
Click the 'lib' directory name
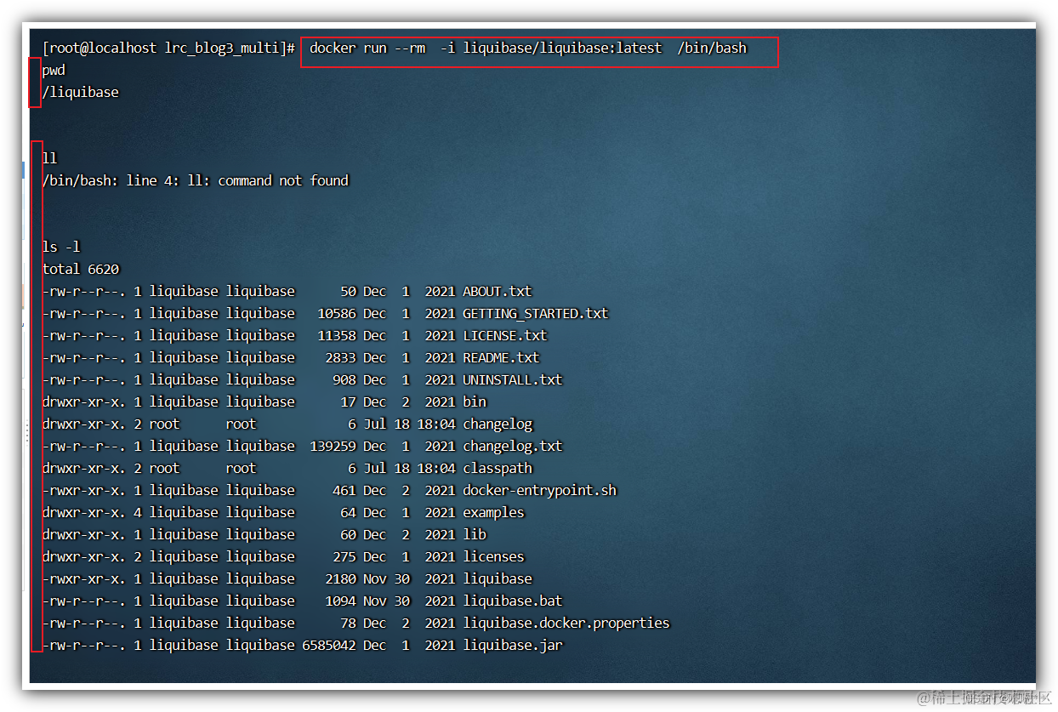pos(475,534)
